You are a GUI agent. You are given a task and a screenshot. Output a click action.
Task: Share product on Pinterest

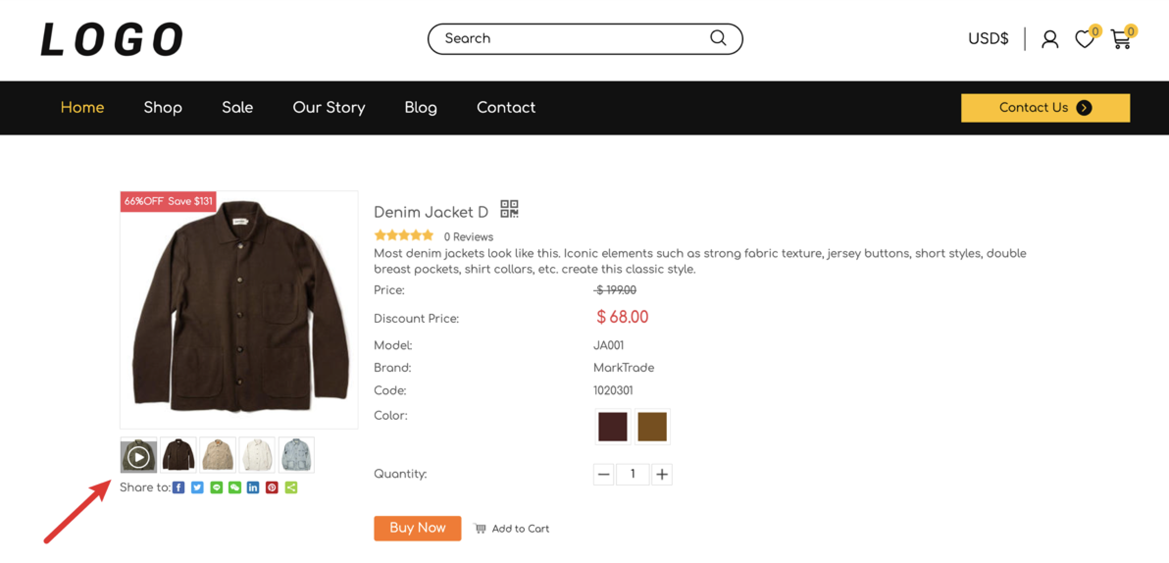[272, 487]
